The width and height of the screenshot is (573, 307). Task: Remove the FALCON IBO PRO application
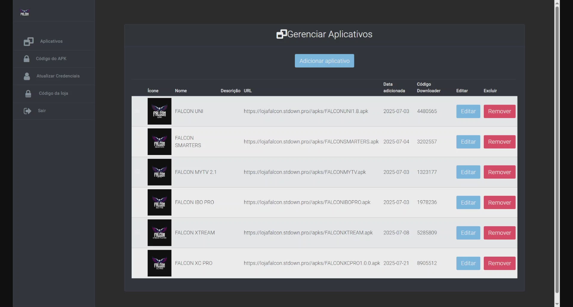point(499,202)
